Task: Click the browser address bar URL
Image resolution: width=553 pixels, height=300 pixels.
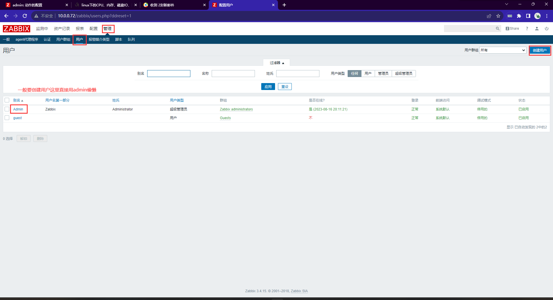Action: pos(94,16)
